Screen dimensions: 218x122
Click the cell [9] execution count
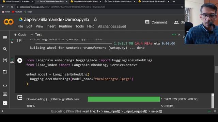click(x=20, y=40)
